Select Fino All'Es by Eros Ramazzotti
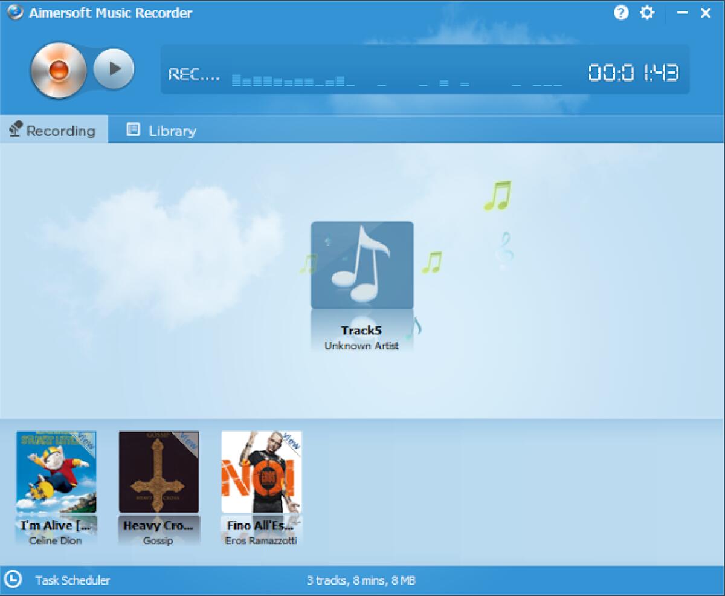725x596 pixels. point(261,471)
